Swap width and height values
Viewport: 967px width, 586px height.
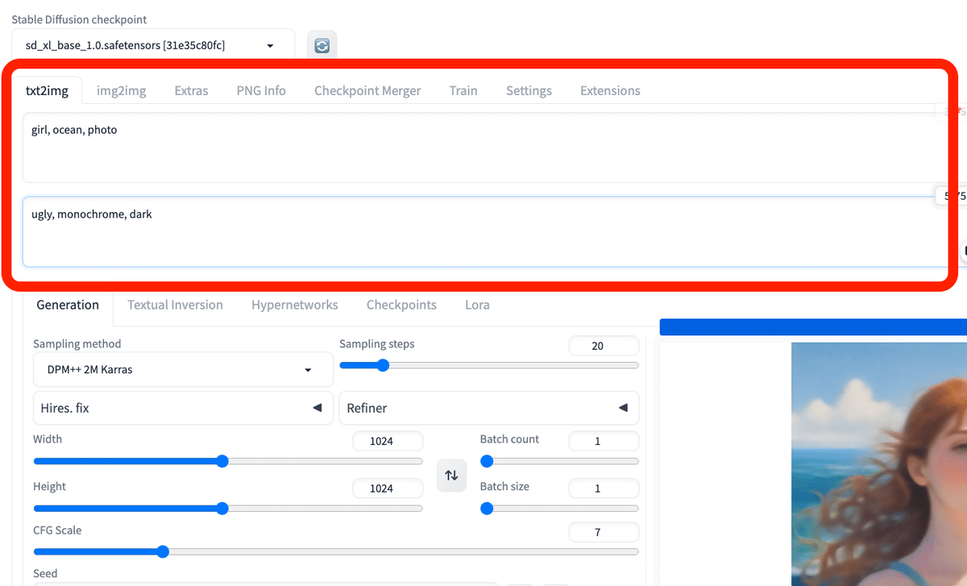point(452,475)
